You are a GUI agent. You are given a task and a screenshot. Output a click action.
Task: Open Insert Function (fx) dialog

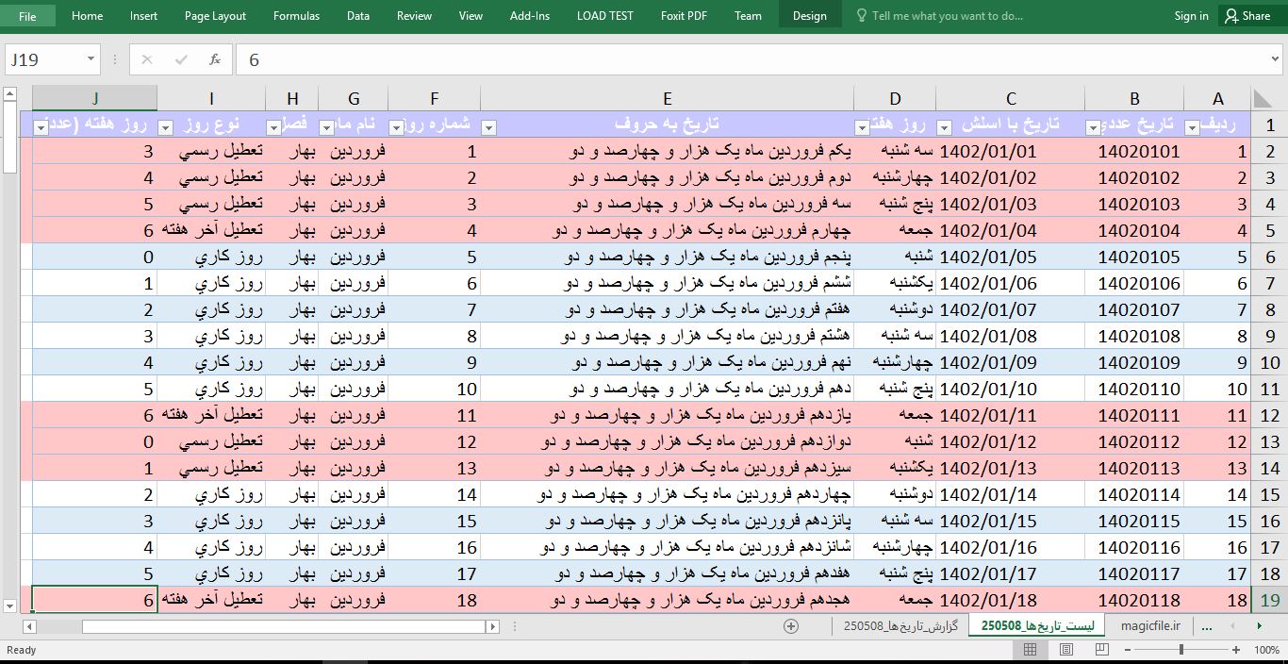(215, 59)
